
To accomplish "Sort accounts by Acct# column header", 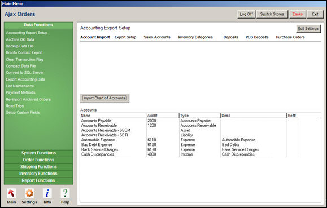I will (x=163, y=116).
